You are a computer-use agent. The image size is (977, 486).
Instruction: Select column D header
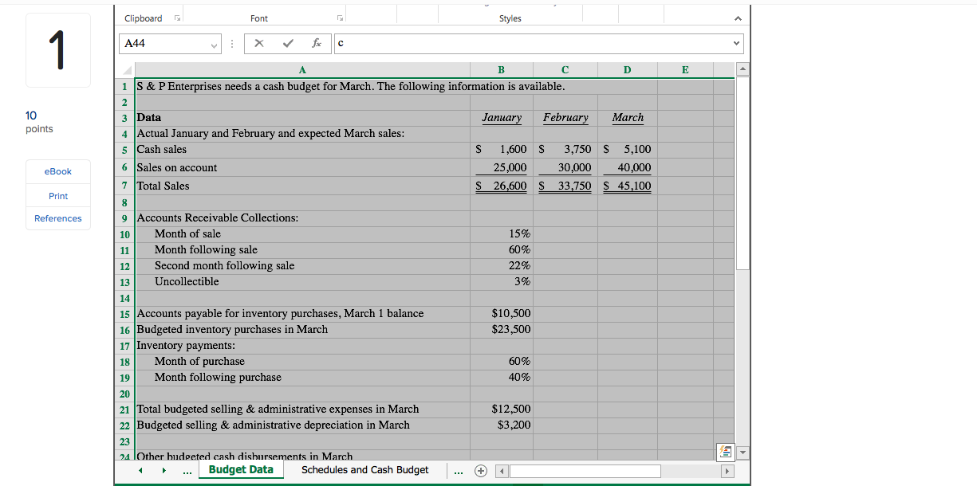[627, 70]
